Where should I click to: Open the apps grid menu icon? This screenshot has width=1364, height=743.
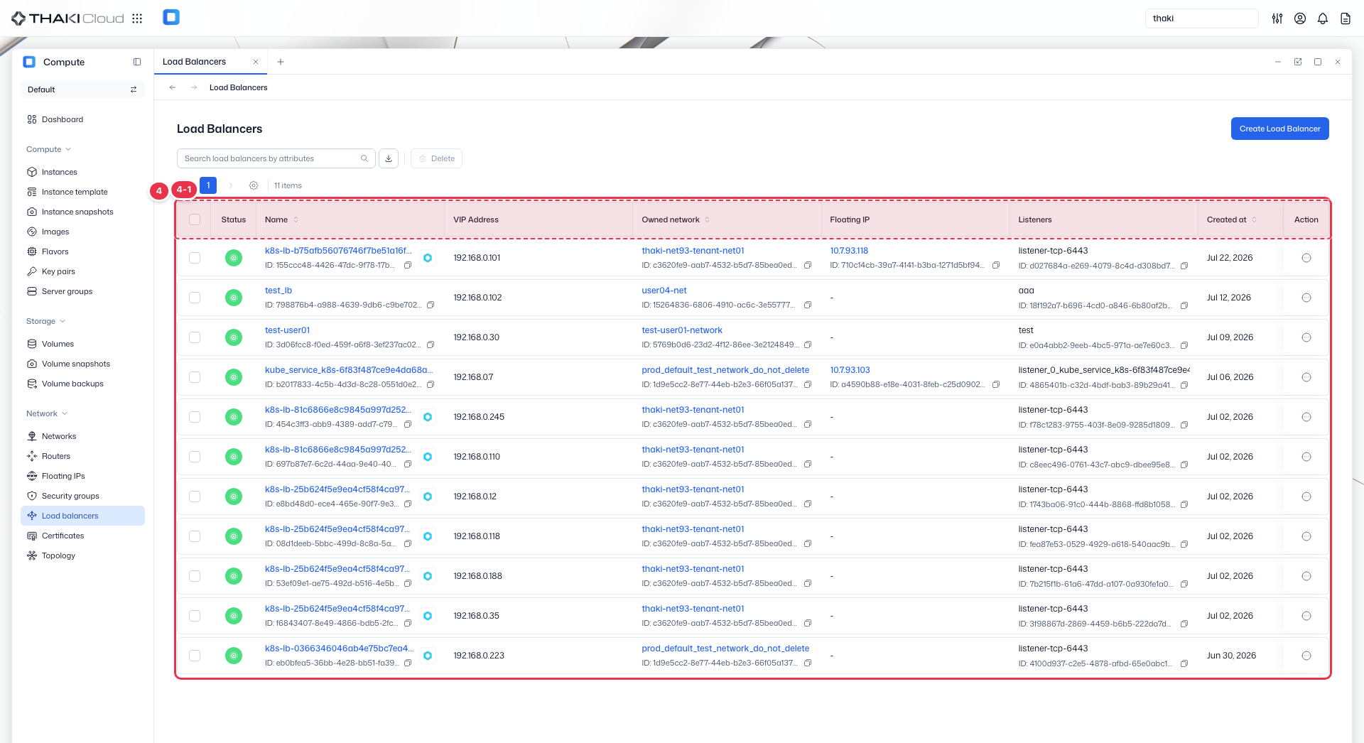click(x=137, y=18)
